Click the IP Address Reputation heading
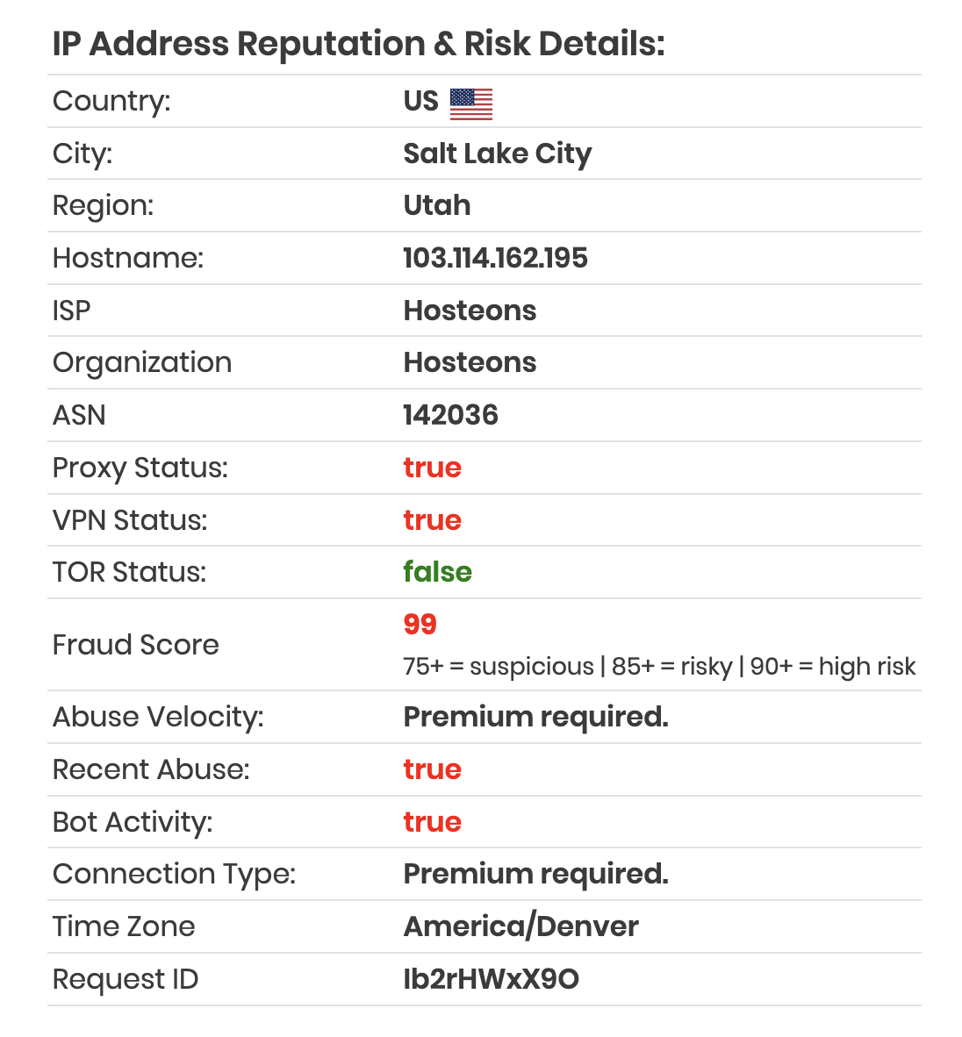Image resolution: width=962 pixels, height=1037 pixels. (359, 44)
